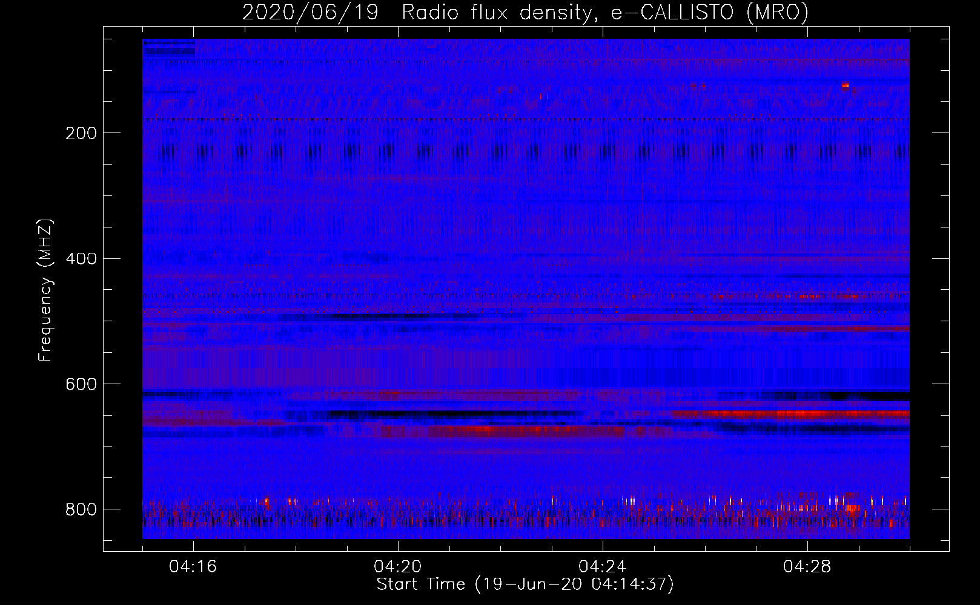Click the 04:28 time tick label

tap(807, 567)
